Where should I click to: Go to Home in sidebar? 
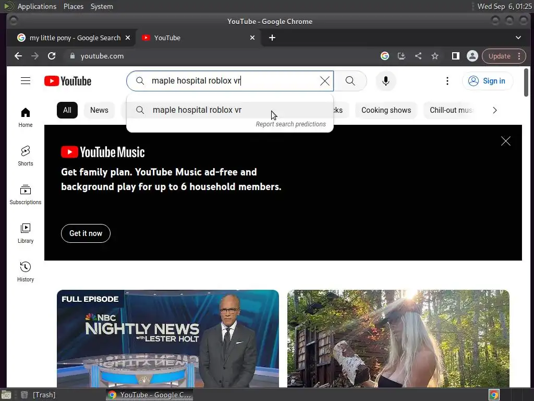point(26,117)
